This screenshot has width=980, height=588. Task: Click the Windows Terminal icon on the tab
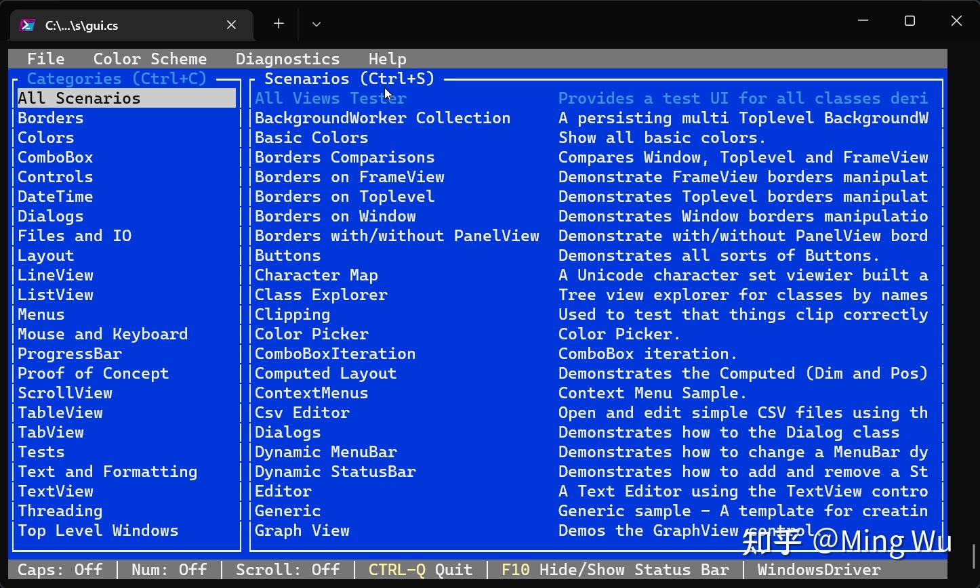[x=27, y=24]
